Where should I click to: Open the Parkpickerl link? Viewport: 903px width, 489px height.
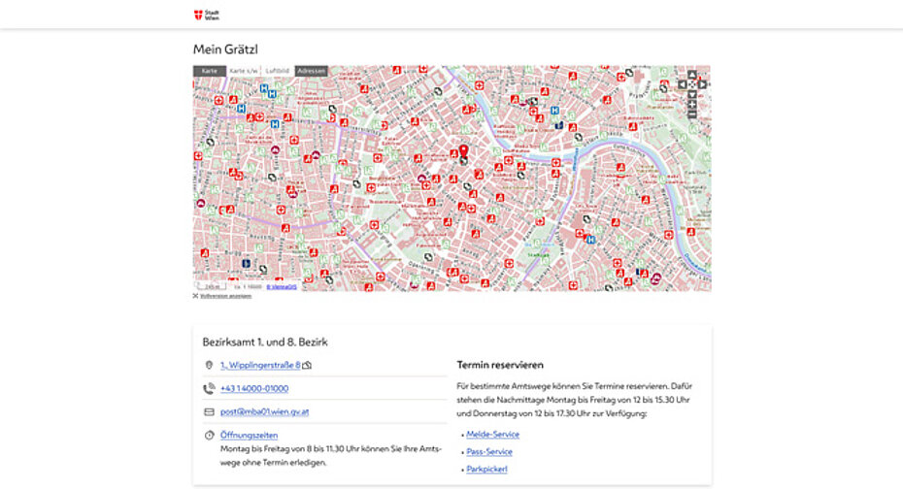point(487,469)
